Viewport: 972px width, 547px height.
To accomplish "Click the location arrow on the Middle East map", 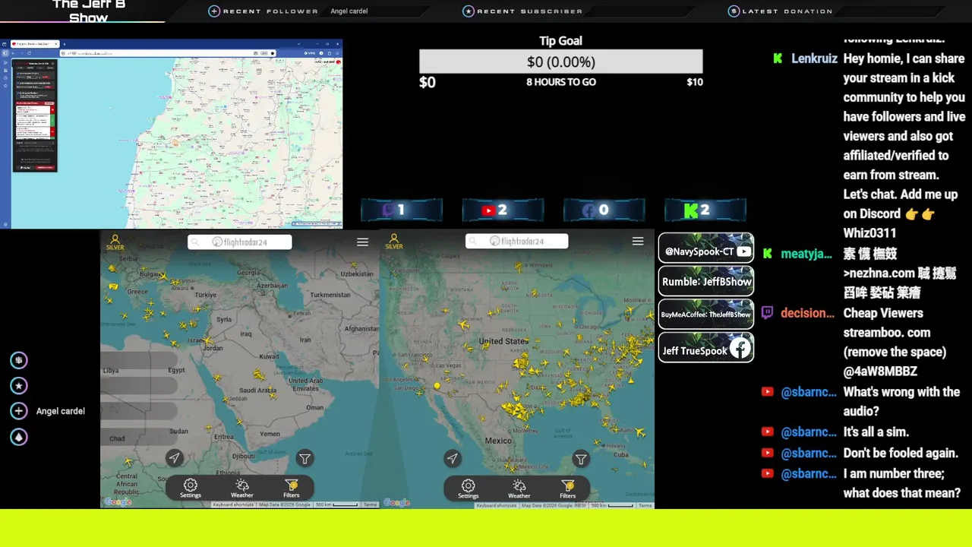I will pyautogui.click(x=175, y=458).
